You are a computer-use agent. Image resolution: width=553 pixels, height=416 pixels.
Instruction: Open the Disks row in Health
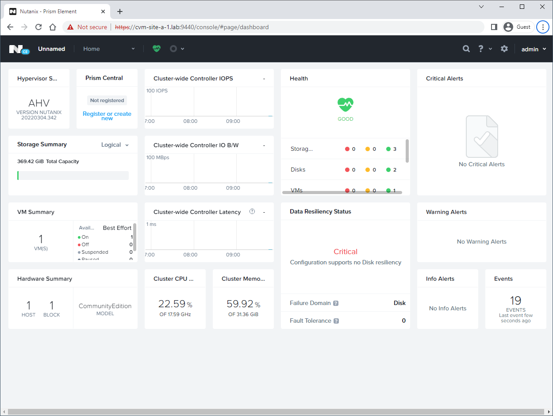[343, 170]
